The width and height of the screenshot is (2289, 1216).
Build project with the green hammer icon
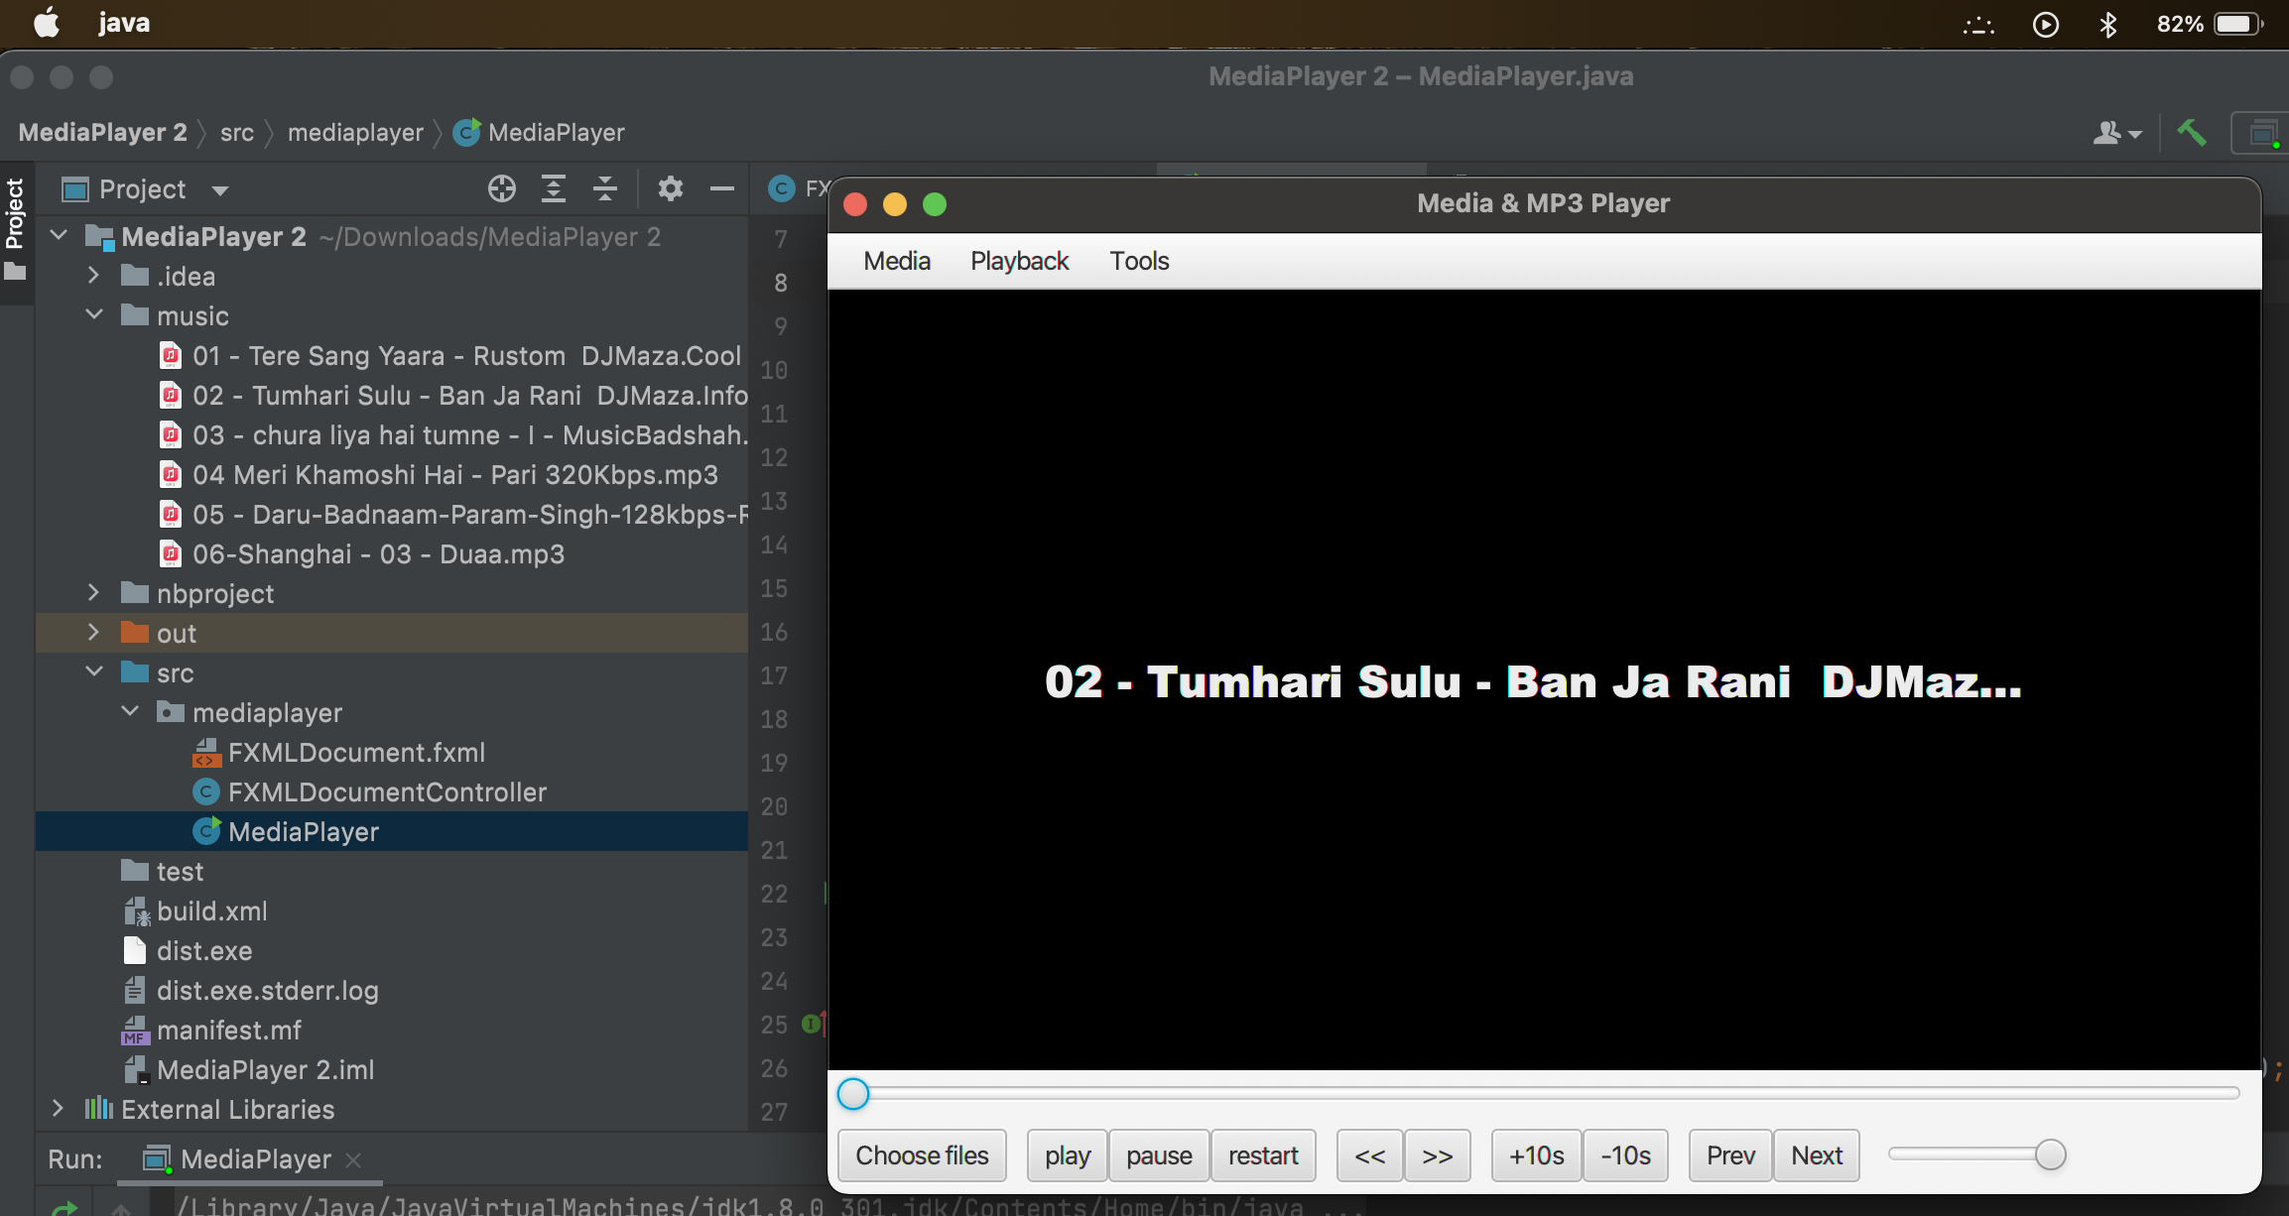click(2192, 132)
